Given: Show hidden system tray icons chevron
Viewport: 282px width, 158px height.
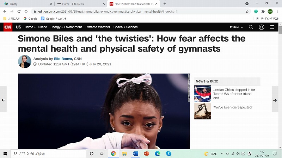Looking at the screenshot, I should coord(222,153).
